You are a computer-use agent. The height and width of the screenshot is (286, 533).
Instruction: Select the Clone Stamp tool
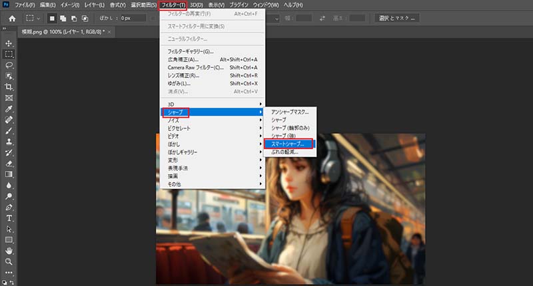pos(9,142)
